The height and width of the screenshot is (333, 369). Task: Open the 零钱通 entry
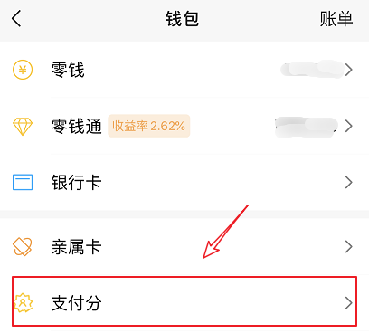(184, 126)
